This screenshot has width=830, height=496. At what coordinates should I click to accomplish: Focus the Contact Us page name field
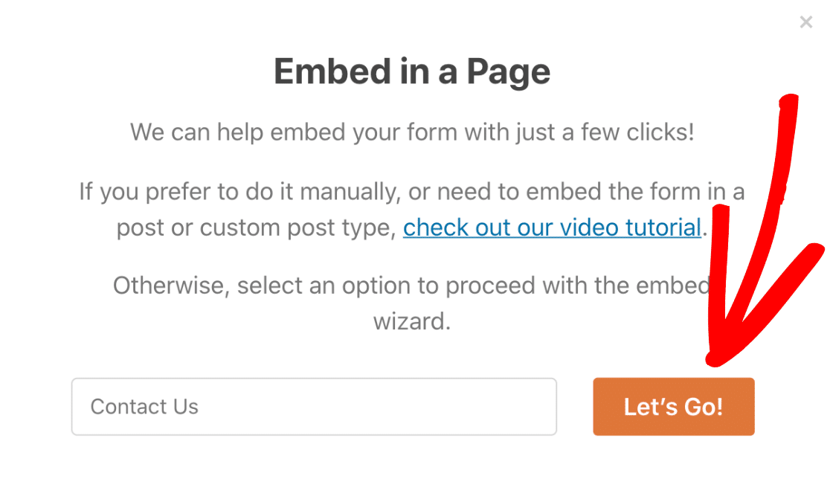(314, 407)
